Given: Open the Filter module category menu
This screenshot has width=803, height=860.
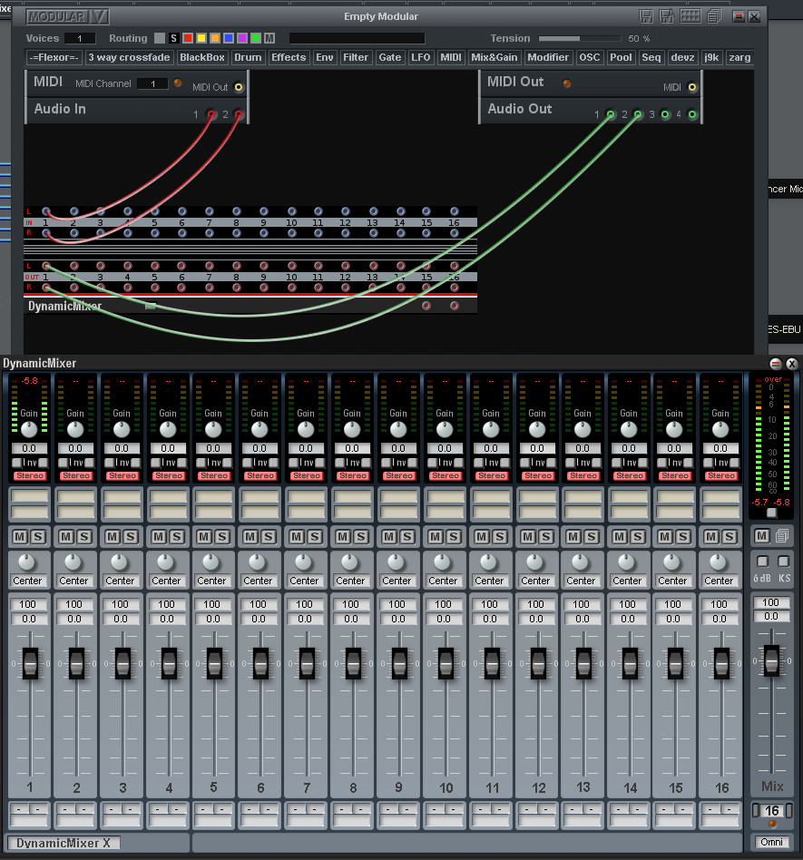Looking at the screenshot, I should click(x=356, y=57).
